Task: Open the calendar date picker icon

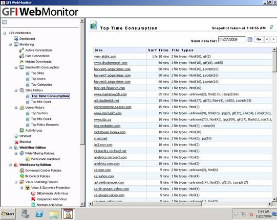Action: (250, 39)
